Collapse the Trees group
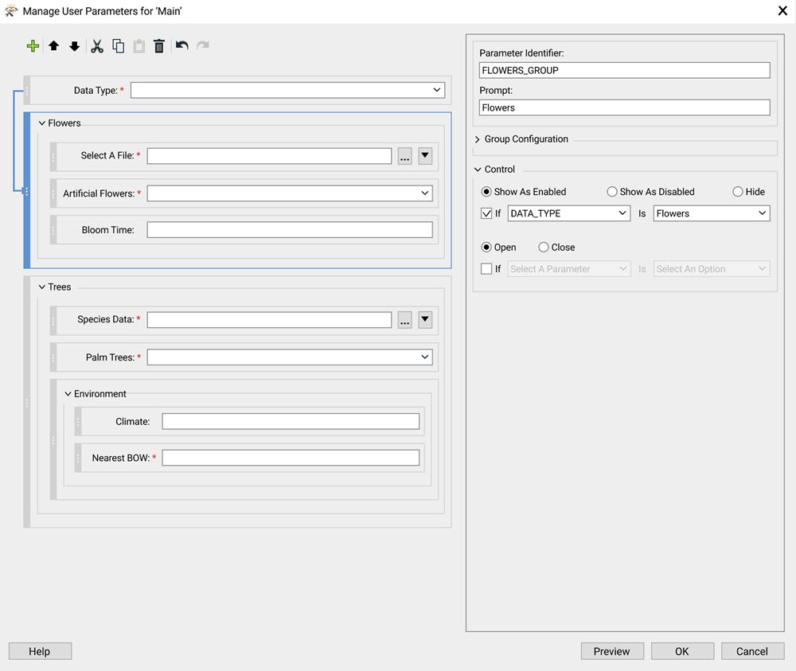The image size is (796, 671). coord(42,287)
